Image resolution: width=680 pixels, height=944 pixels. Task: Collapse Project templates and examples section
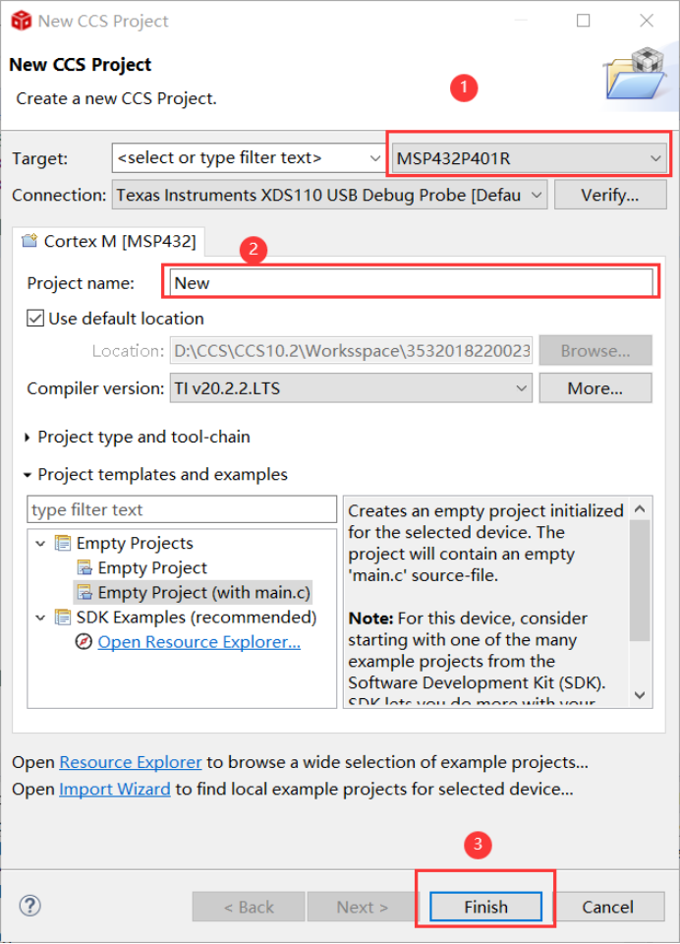point(28,475)
